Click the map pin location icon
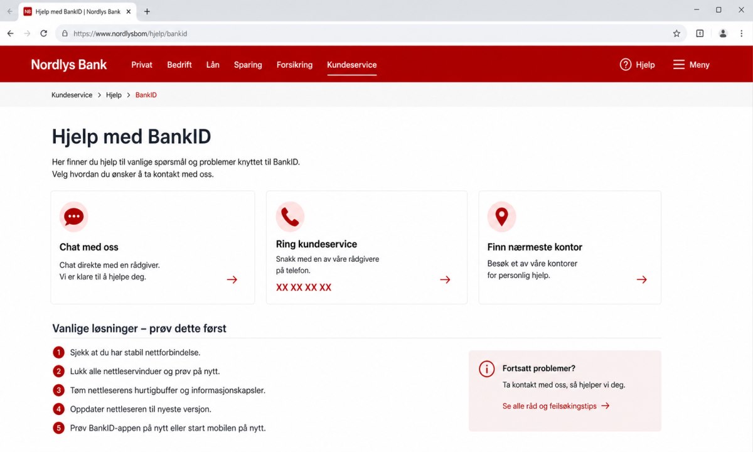 (x=501, y=217)
